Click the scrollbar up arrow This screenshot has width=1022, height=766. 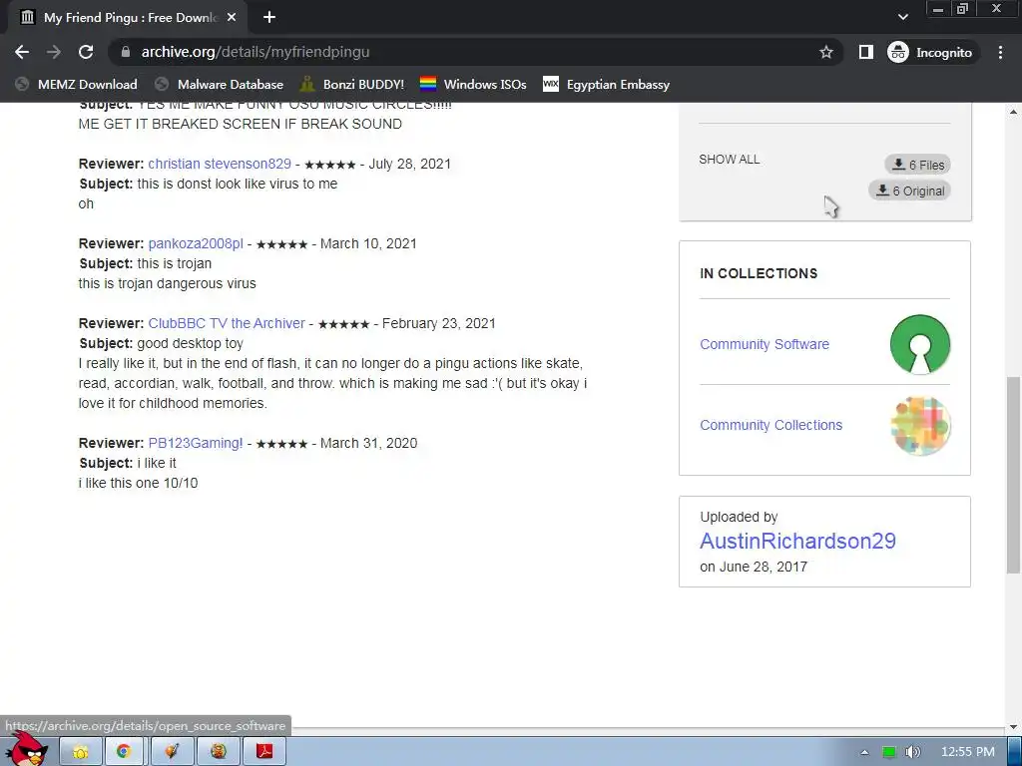tap(1014, 112)
